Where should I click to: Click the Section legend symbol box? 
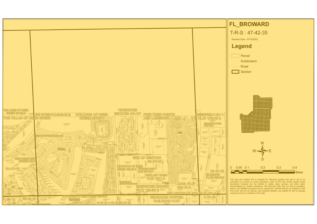[x=235, y=72]
